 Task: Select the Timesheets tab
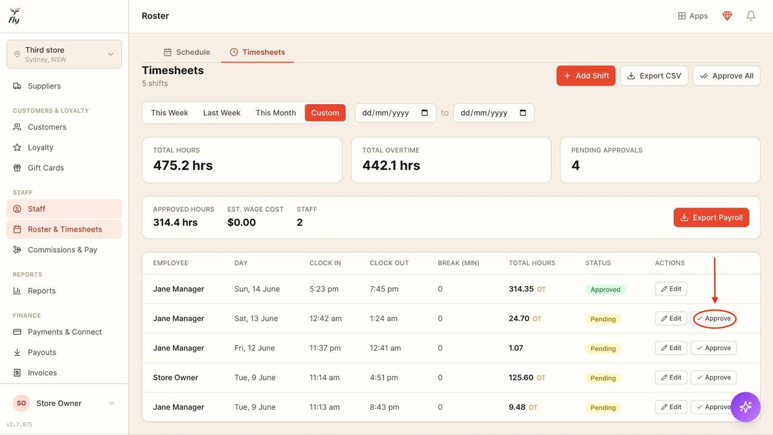point(257,52)
